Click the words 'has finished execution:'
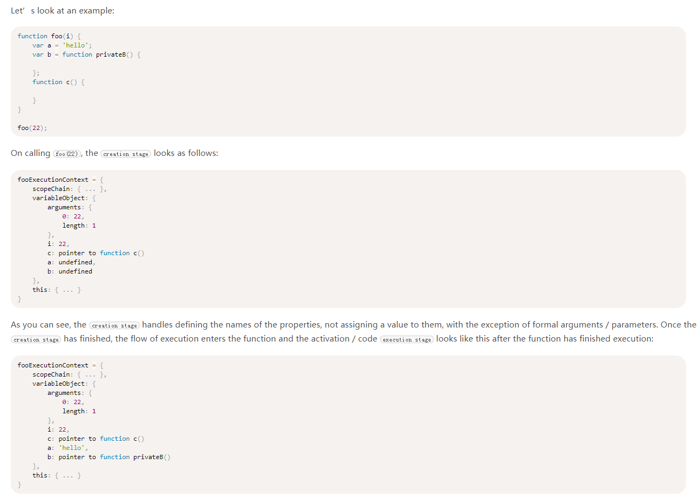 (x=611, y=339)
